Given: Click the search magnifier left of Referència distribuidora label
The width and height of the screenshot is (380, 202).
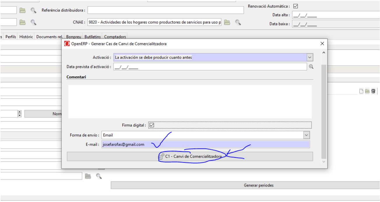Looking at the screenshot, I should pyautogui.click(x=34, y=10).
